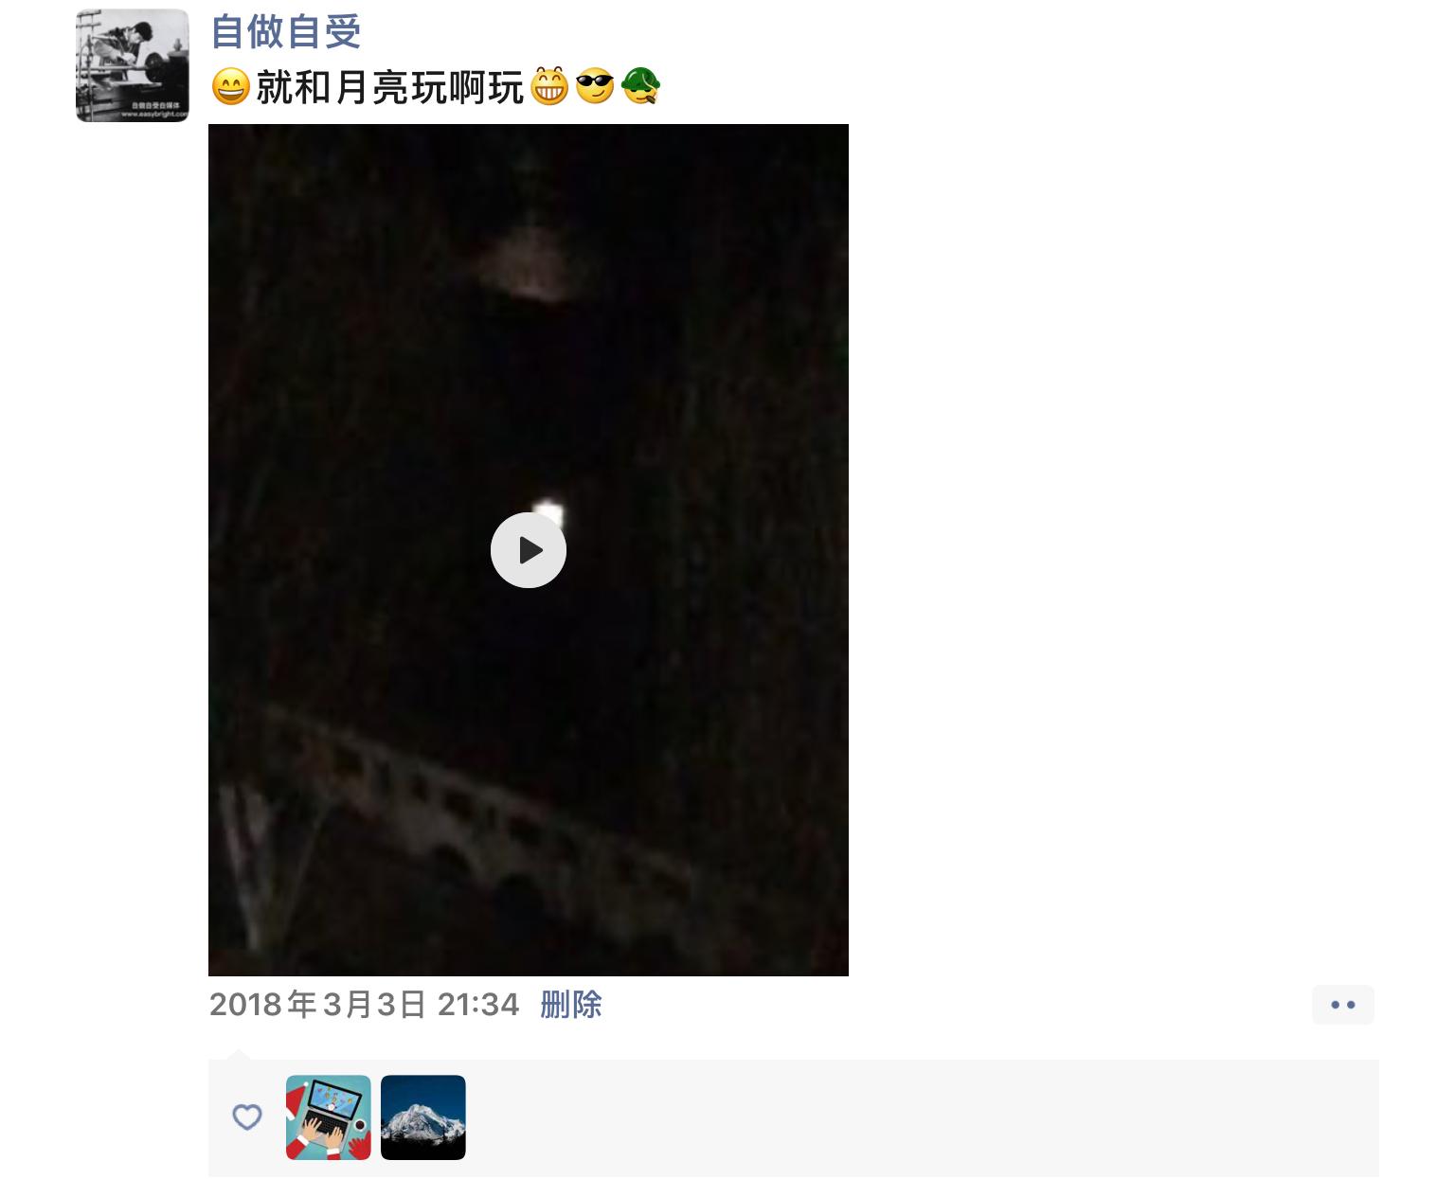This screenshot has height=1179, width=1455.
Task: Click the green-helmet cigar emoji
Action: coord(640,87)
